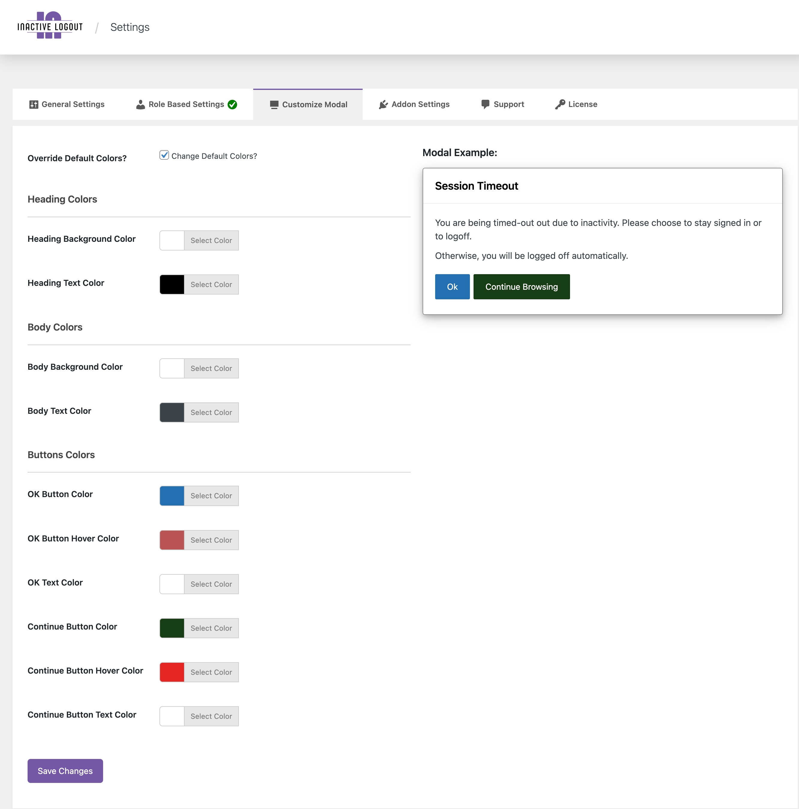
Task: Open the License tab
Action: pos(576,104)
